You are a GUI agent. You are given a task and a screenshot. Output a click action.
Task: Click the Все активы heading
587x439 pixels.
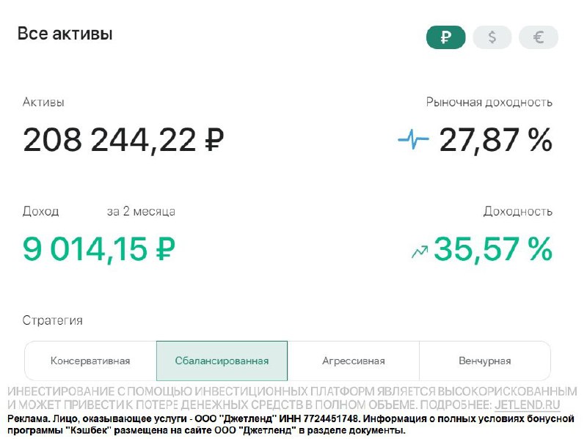(x=65, y=34)
